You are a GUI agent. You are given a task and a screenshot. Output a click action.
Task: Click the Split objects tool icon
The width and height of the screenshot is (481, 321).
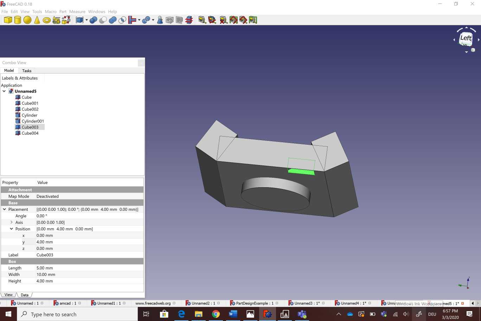coord(146,20)
